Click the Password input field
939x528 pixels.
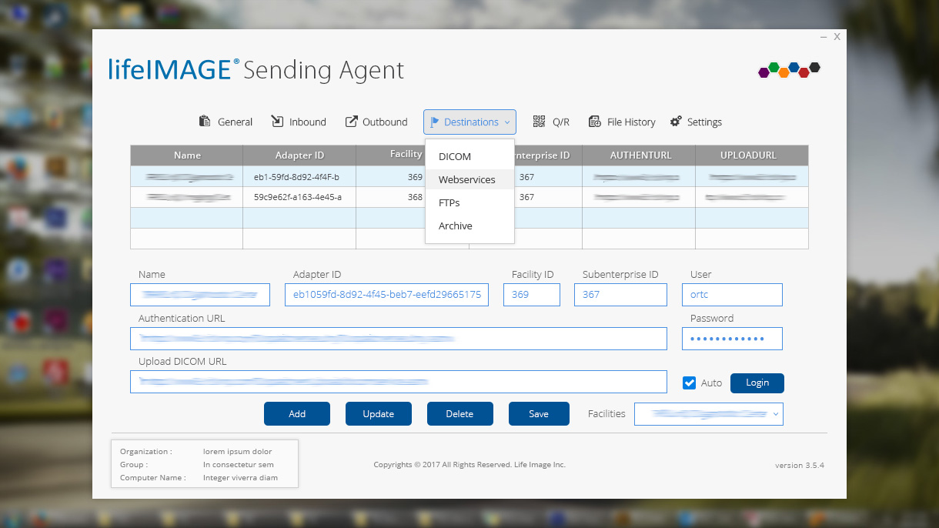(x=732, y=339)
